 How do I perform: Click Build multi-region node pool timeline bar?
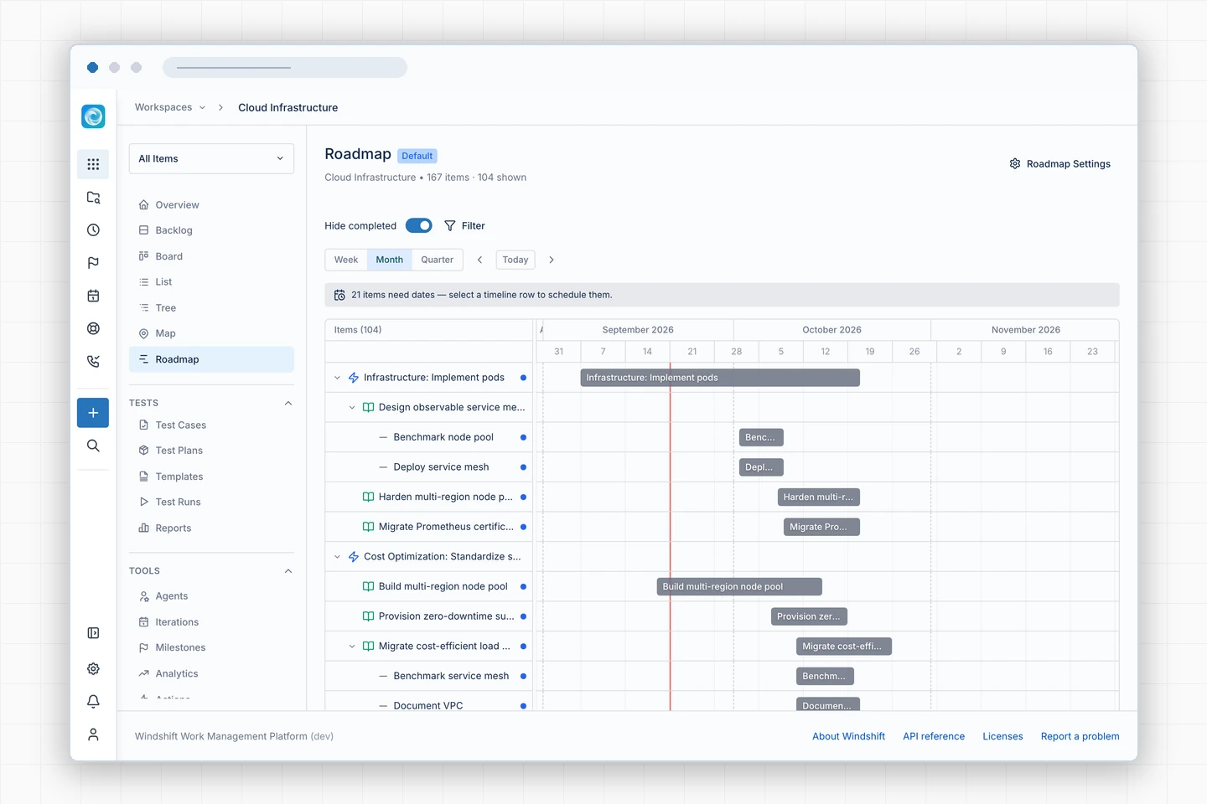[x=739, y=587]
